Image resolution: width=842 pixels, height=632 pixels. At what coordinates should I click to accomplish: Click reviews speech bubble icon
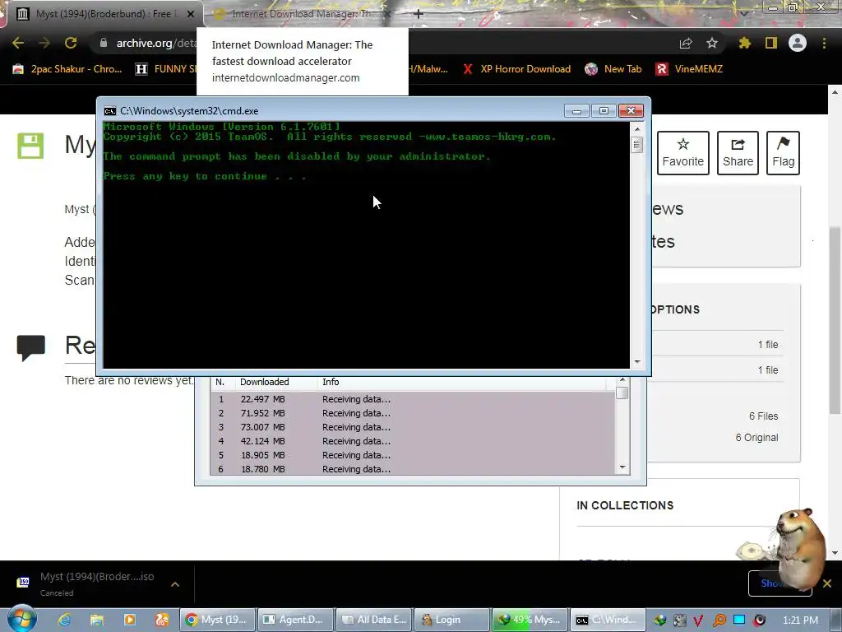click(30, 348)
